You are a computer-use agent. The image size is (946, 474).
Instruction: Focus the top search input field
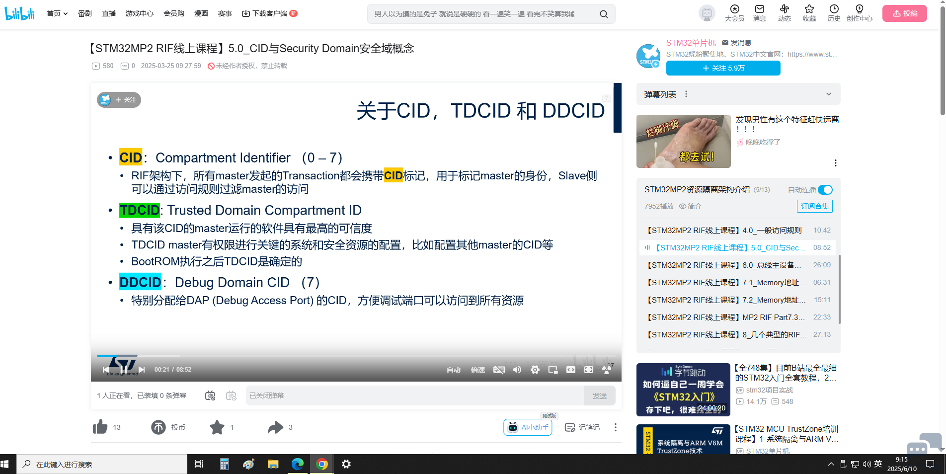click(482, 14)
